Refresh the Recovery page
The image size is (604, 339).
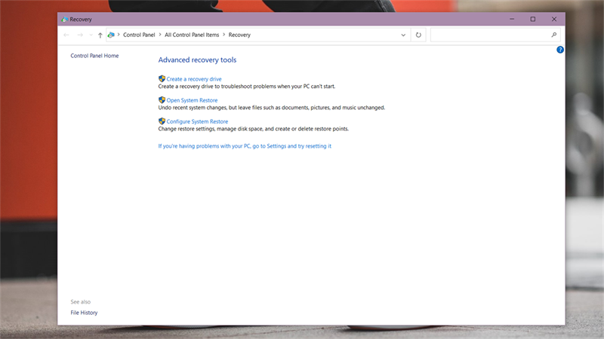(418, 35)
